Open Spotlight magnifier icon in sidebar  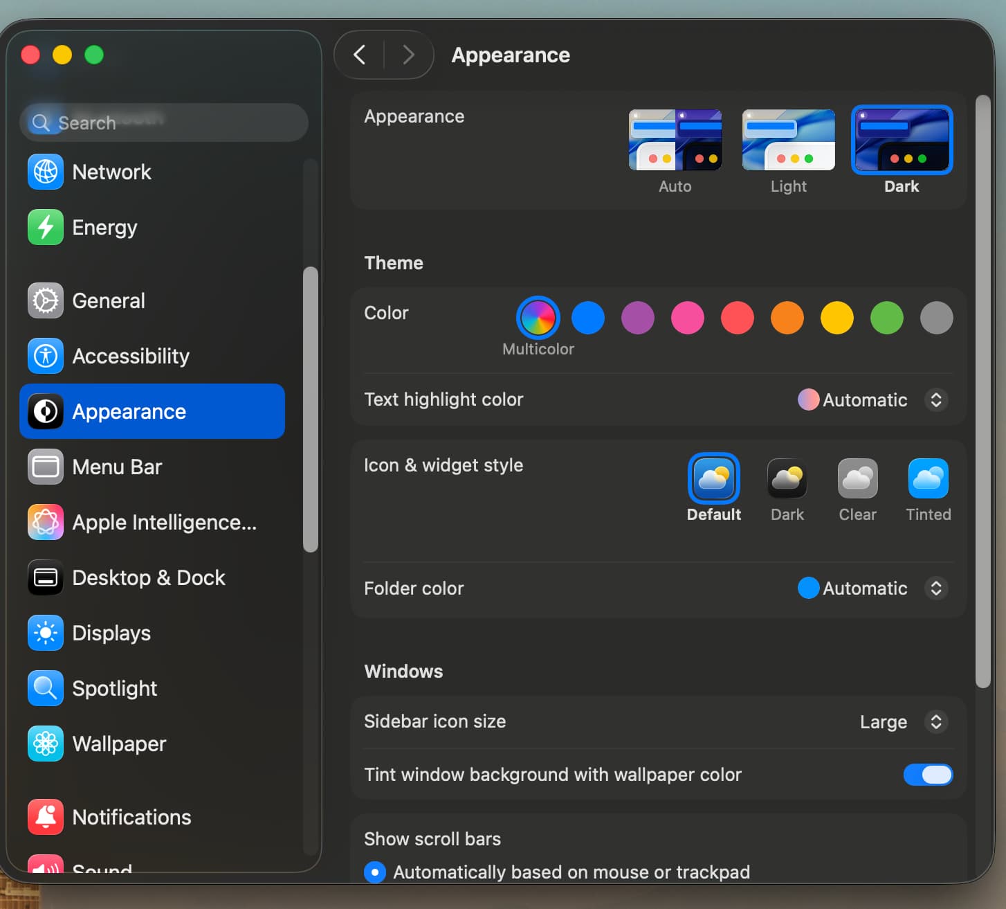coord(46,688)
